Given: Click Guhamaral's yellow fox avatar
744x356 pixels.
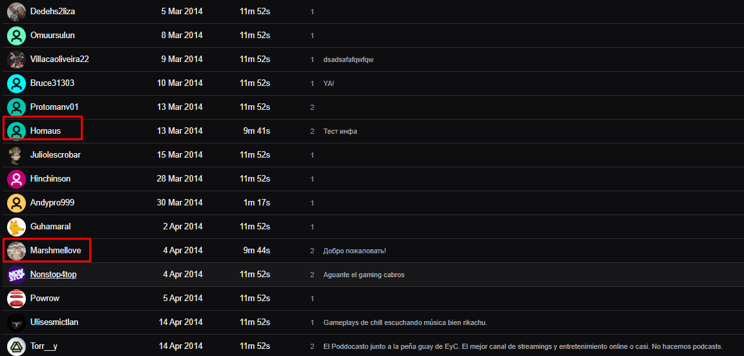Looking at the screenshot, I should point(17,227).
